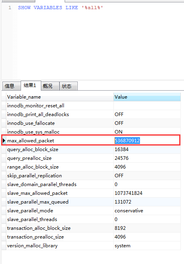Select the innodb_use_sys_malloc ON value
Image resolution: width=184 pixels, height=264 pixels.
118,132
